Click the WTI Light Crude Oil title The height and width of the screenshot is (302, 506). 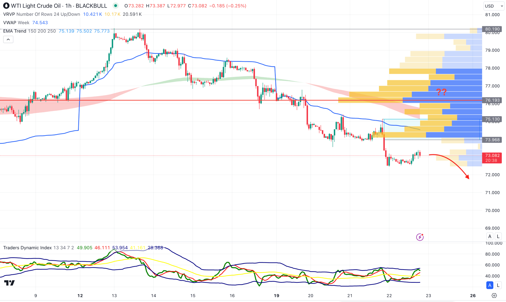[36, 6]
